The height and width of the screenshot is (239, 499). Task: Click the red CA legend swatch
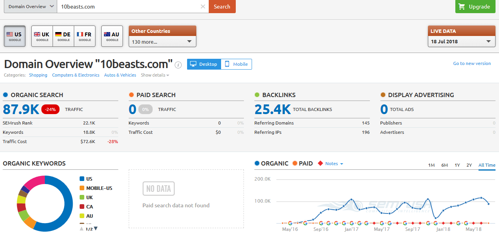point(82,207)
